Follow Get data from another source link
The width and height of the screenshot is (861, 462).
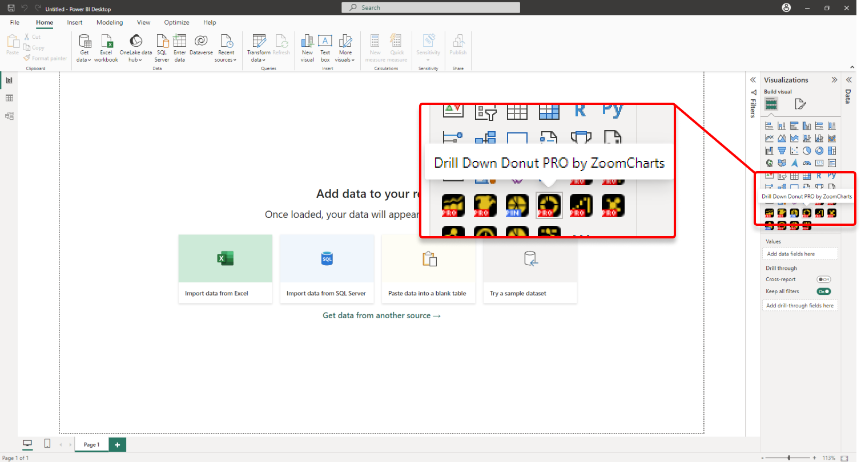381,315
